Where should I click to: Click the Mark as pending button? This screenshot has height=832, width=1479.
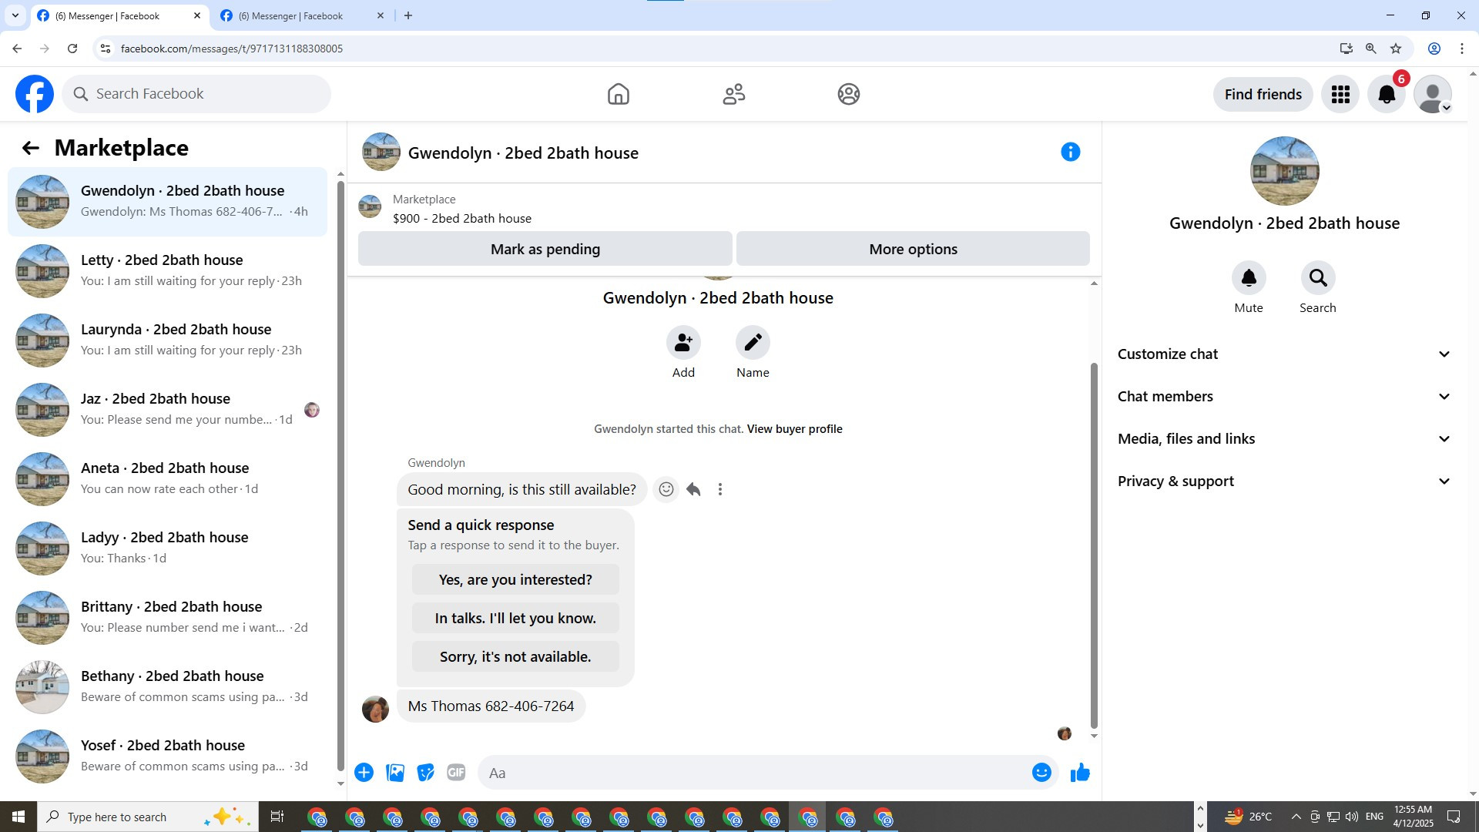pos(545,249)
